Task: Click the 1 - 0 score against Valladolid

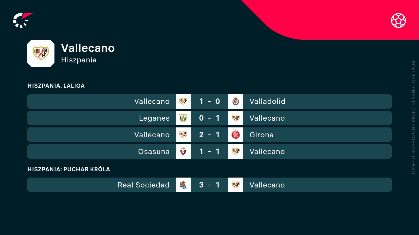Action: click(210, 101)
